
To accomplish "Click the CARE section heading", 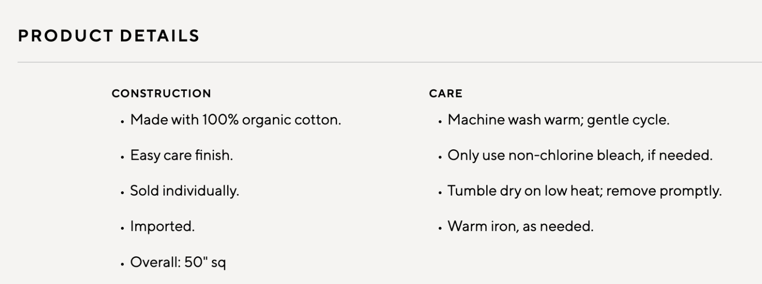I will [x=446, y=93].
